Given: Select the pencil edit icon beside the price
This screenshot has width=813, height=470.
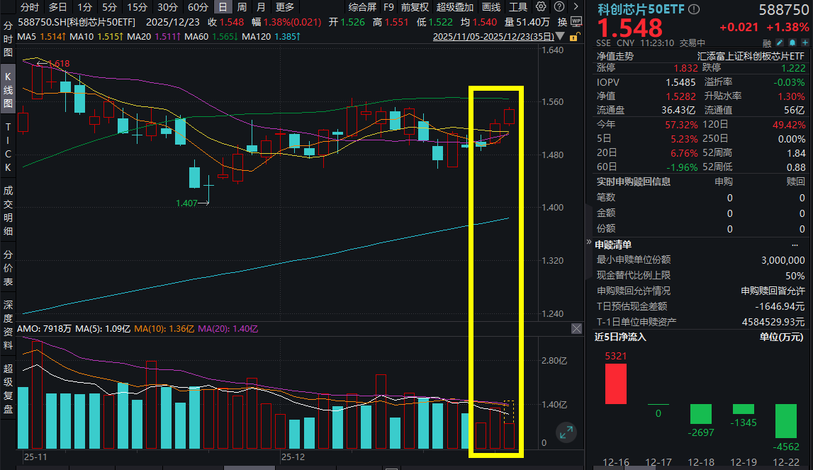Looking at the screenshot, I should tap(780, 43).
